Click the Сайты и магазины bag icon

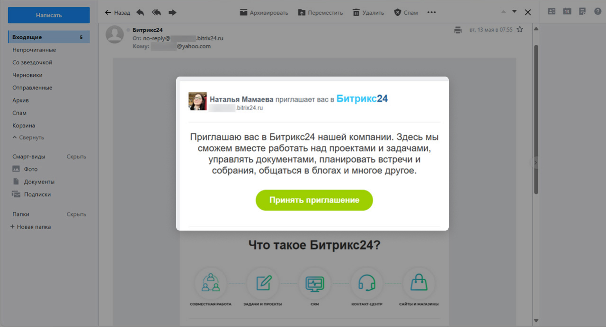pyautogui.click(x=419, y=283)
